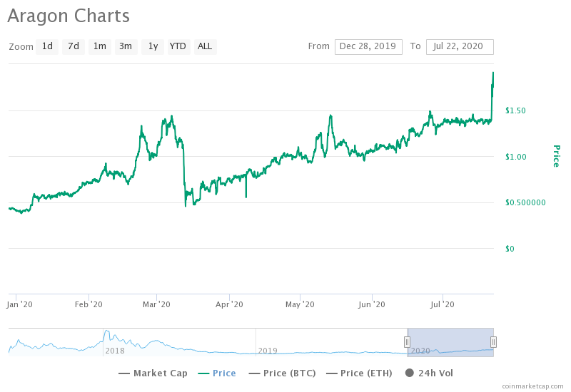Screen dimensions: 571x392
Task: Click the $0.500000 price axis label
Action: [x=525, y=202]
